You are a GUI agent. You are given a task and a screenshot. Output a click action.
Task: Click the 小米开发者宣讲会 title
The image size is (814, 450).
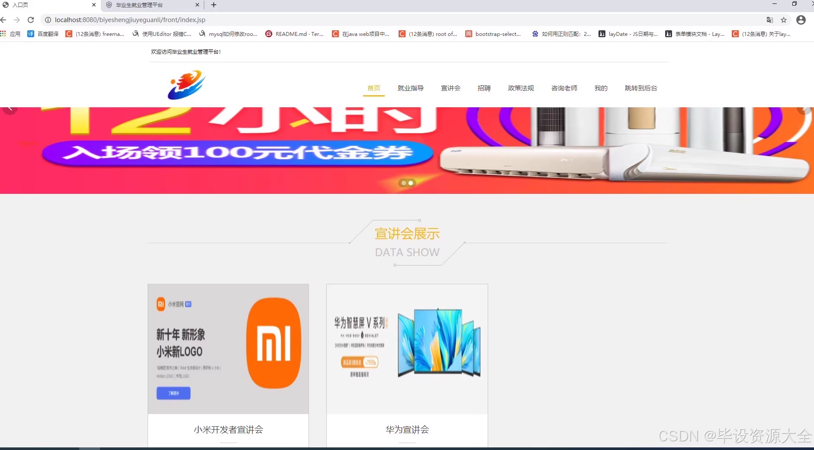point(228,430)
